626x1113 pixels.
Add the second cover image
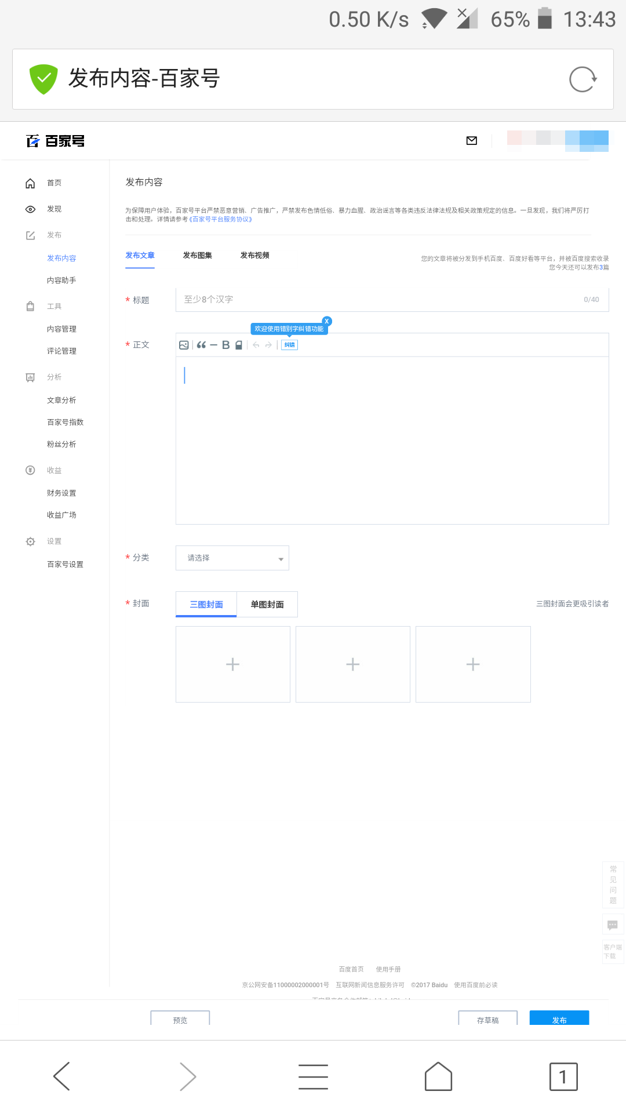[353, 664]
